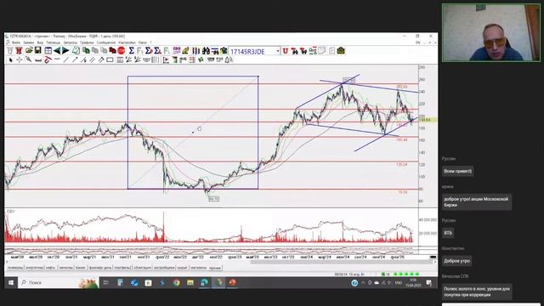Switch to the застройщики tab
This screenshot has width=544, height=306.
[x=164, y=268]
